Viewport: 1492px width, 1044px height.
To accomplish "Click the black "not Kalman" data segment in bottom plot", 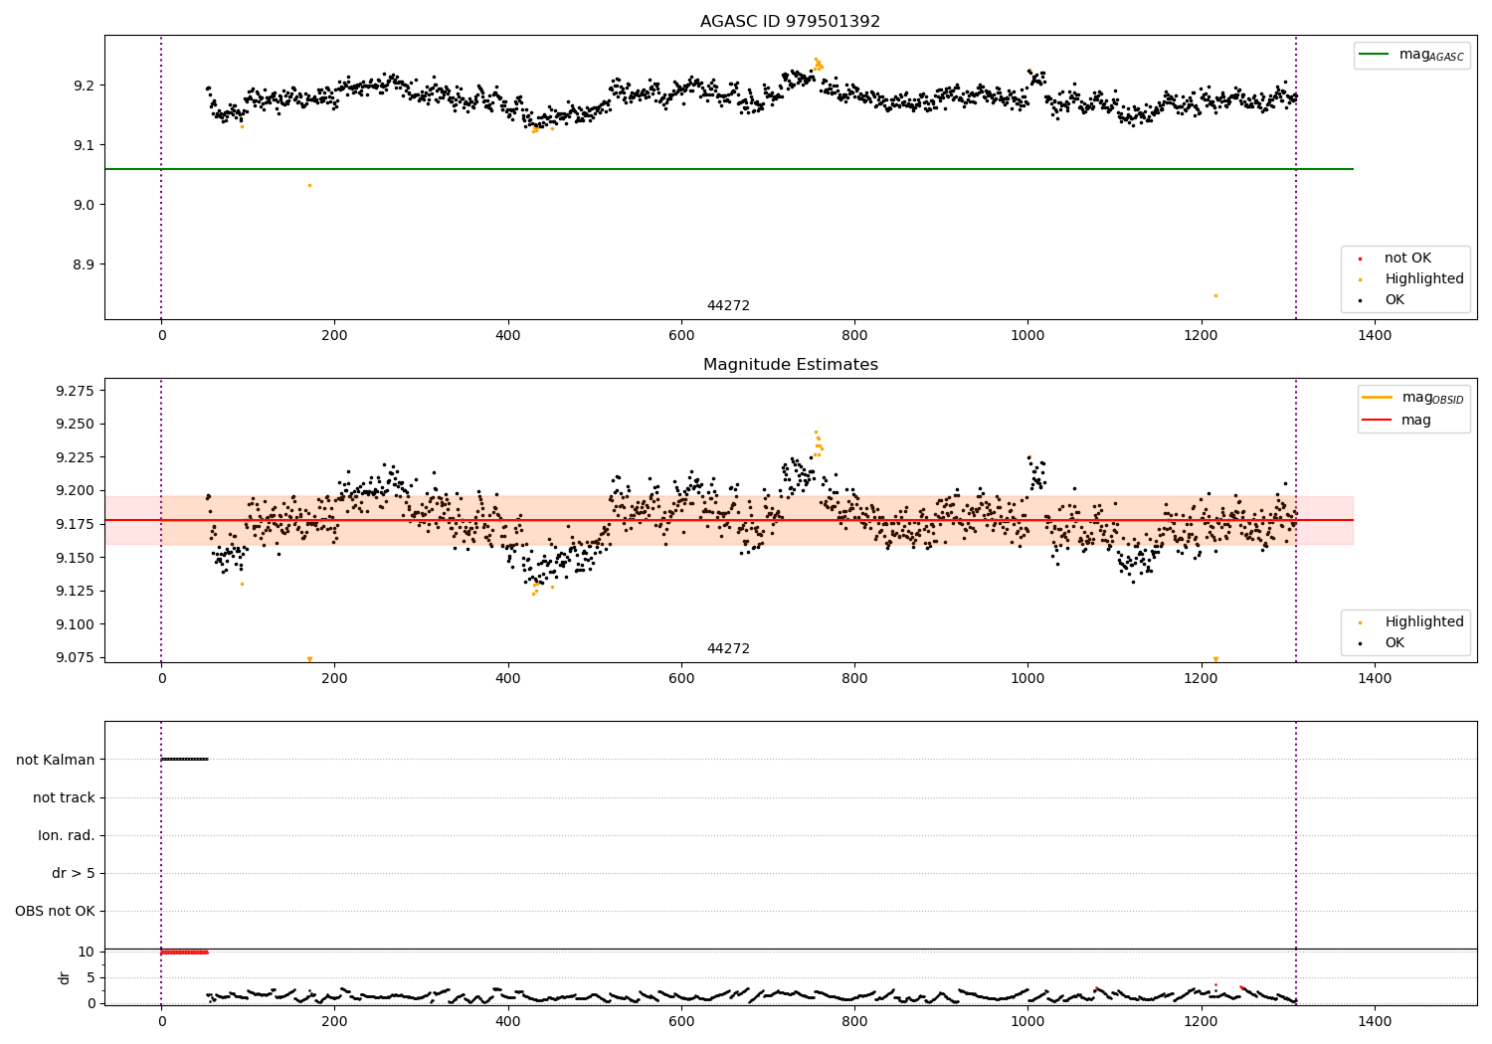I will [x=184, y=760].
